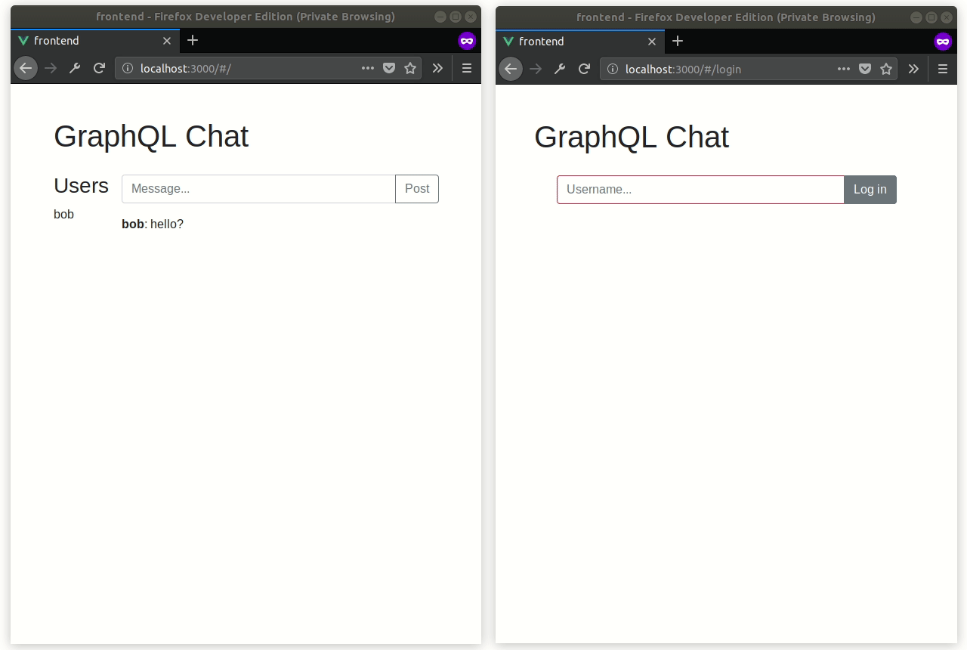Expand toolbar overflow chevron in right window
The width and height of the screenshot is (967, 650).
(913, 69)
